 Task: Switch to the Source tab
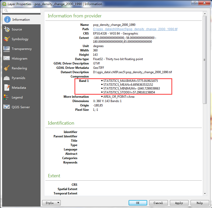click(x=17, y=29)
